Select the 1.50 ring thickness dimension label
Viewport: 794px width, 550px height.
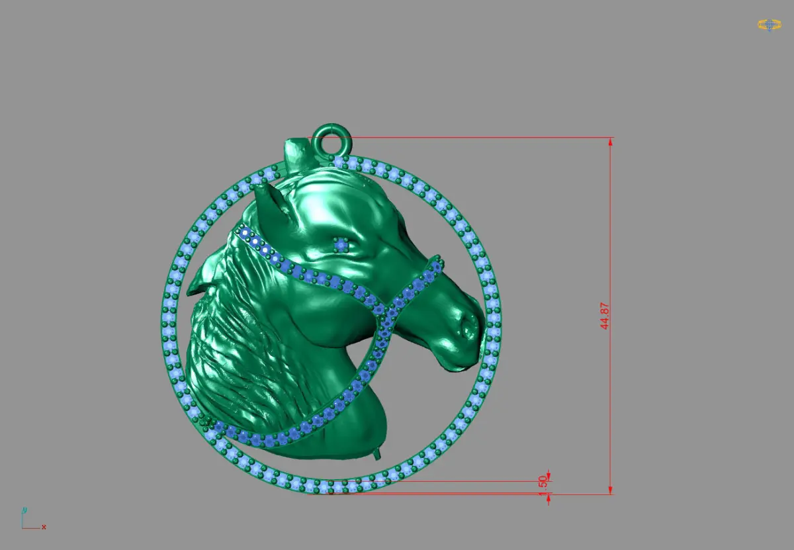point(543,485)
